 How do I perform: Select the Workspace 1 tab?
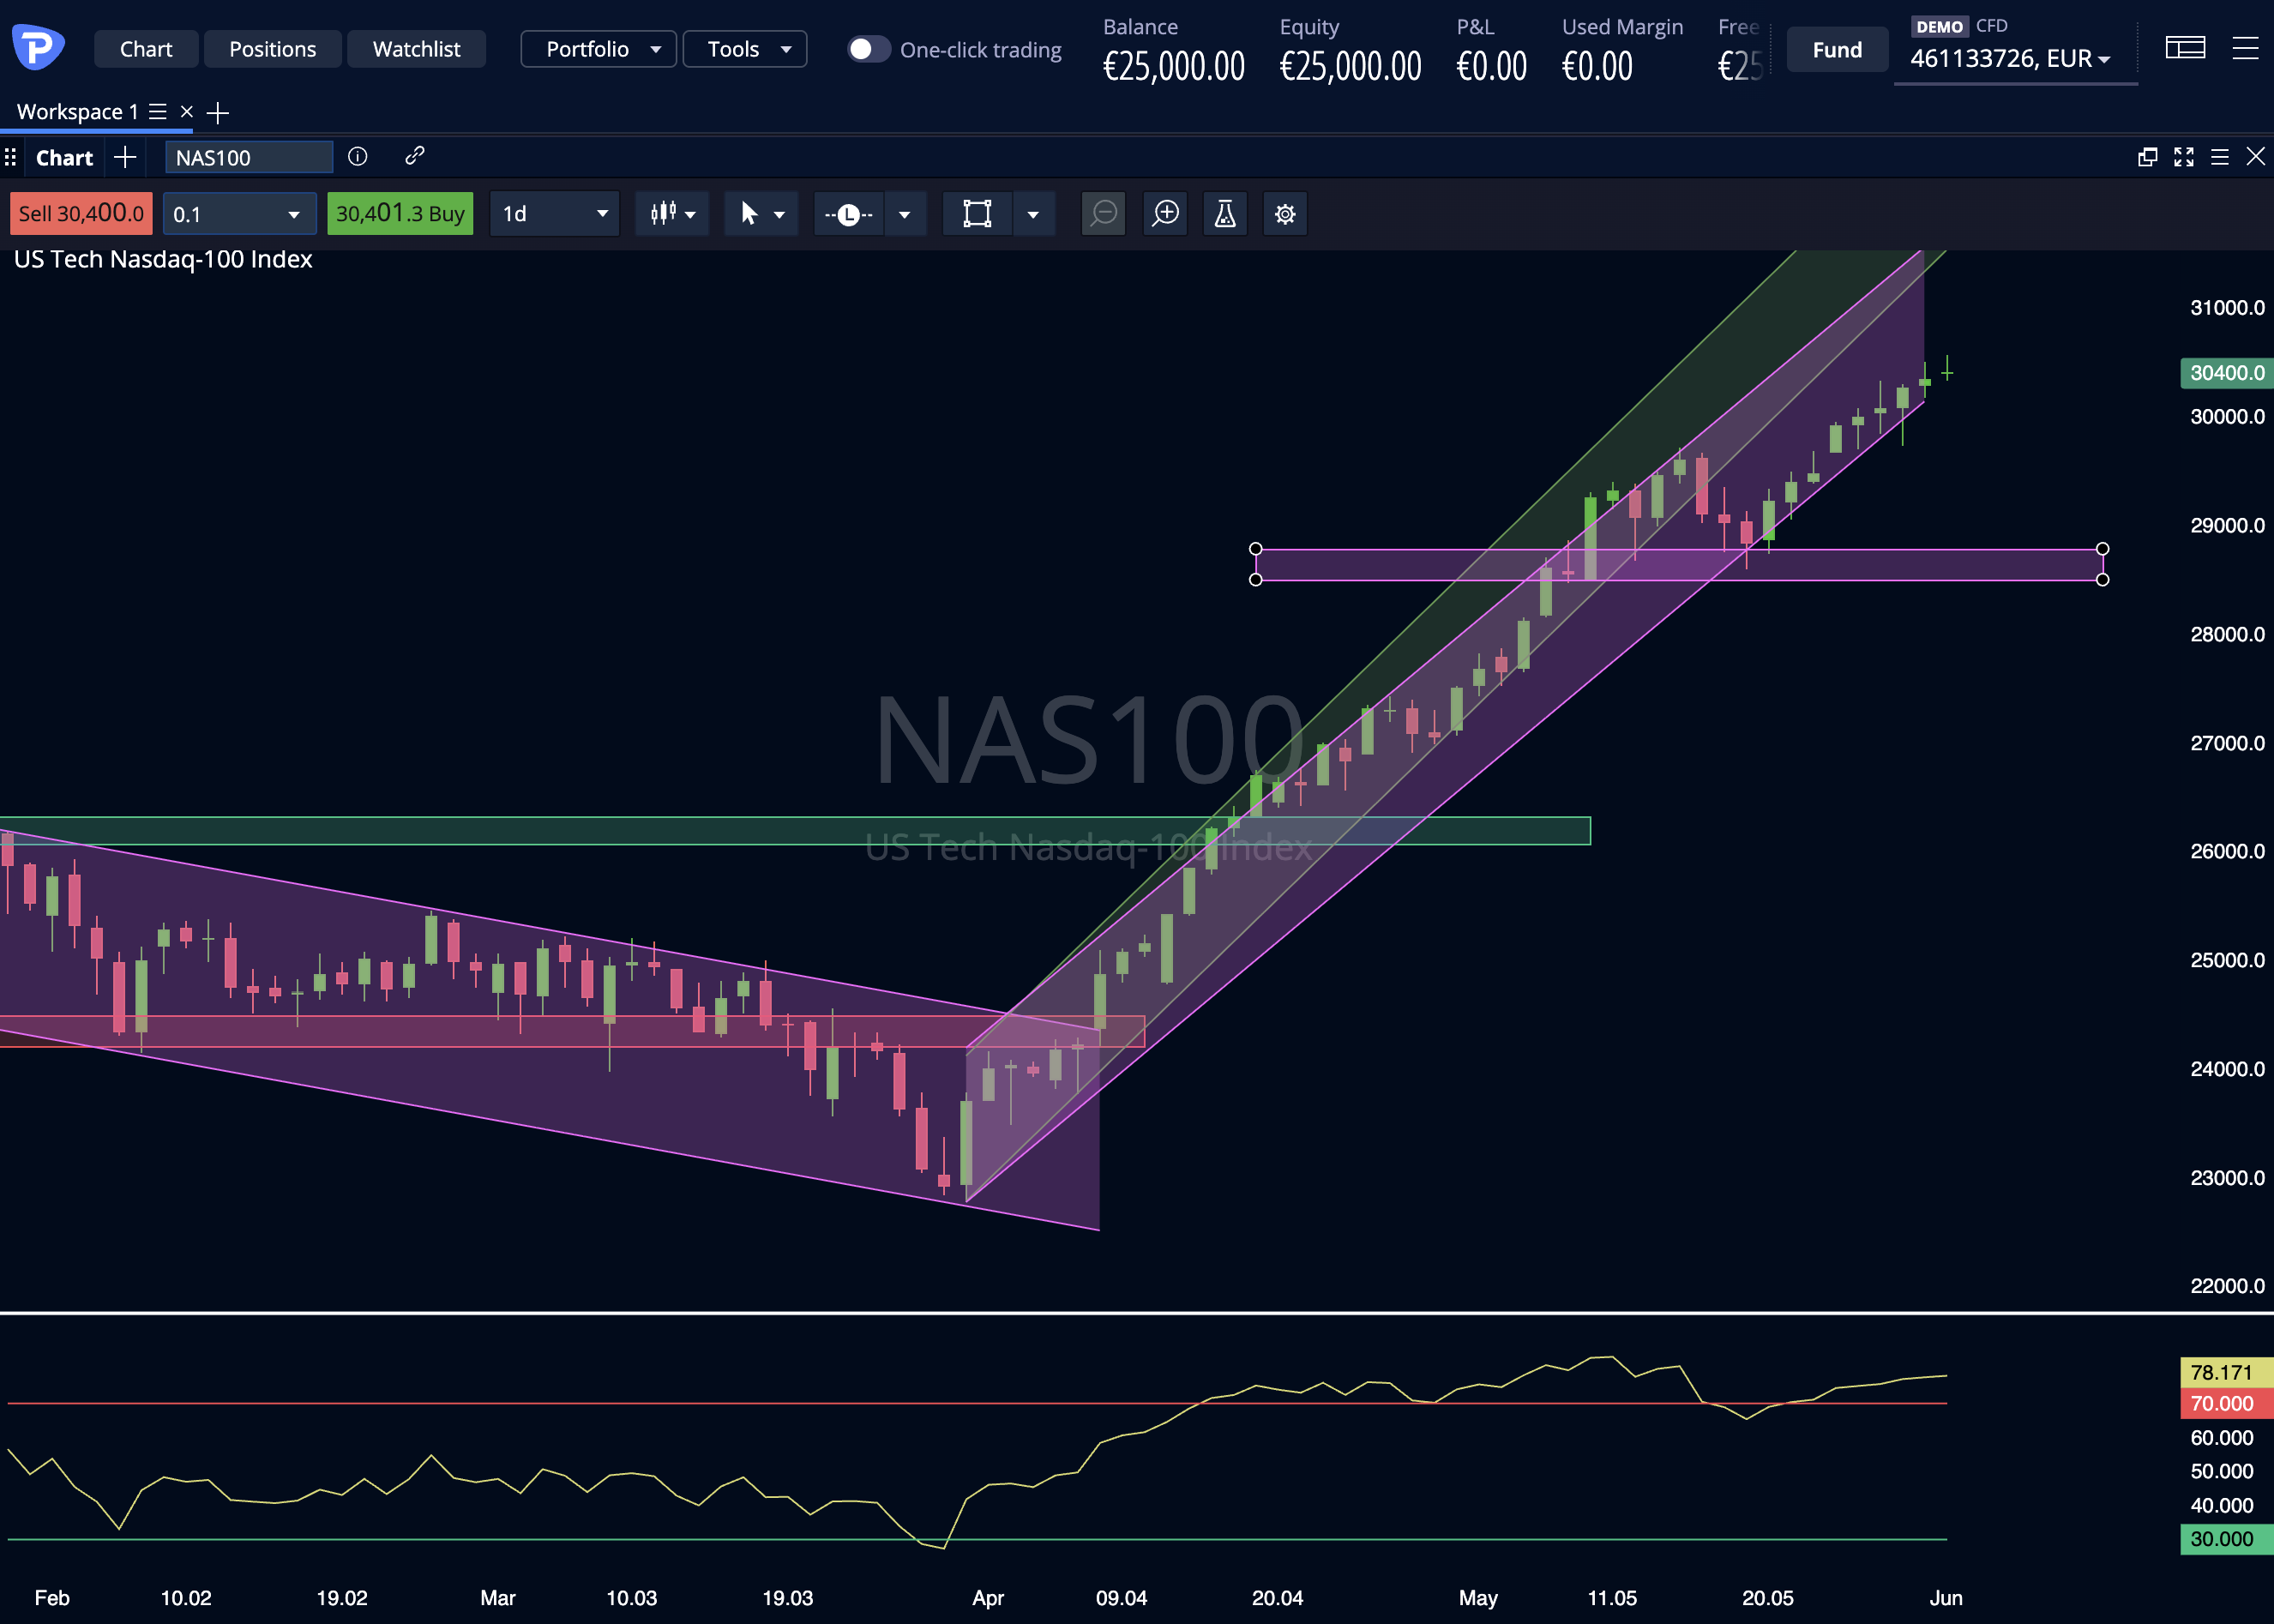[x=77, y=112]
